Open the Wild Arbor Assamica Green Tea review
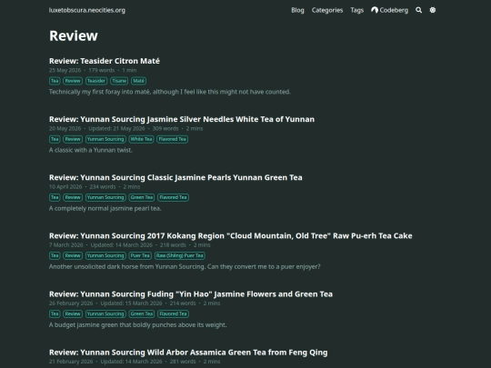 [x=188, y=353]
